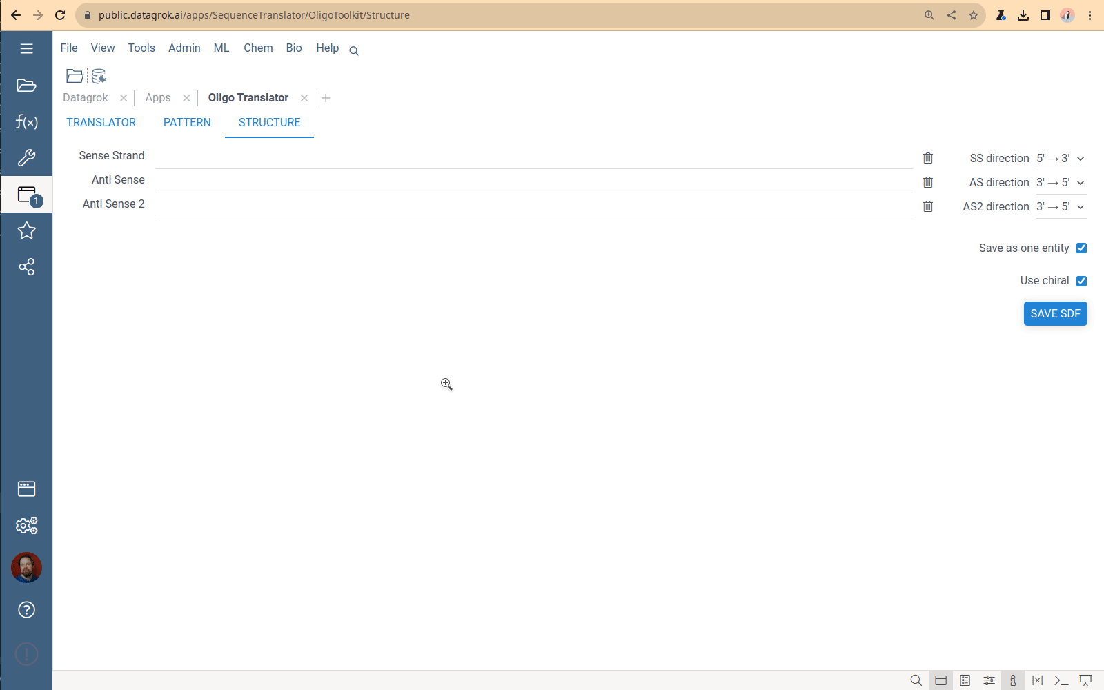Screen dimensions: 1104x690
Task: Expand the SS direction dropdown
Action: click(1061, 159)
